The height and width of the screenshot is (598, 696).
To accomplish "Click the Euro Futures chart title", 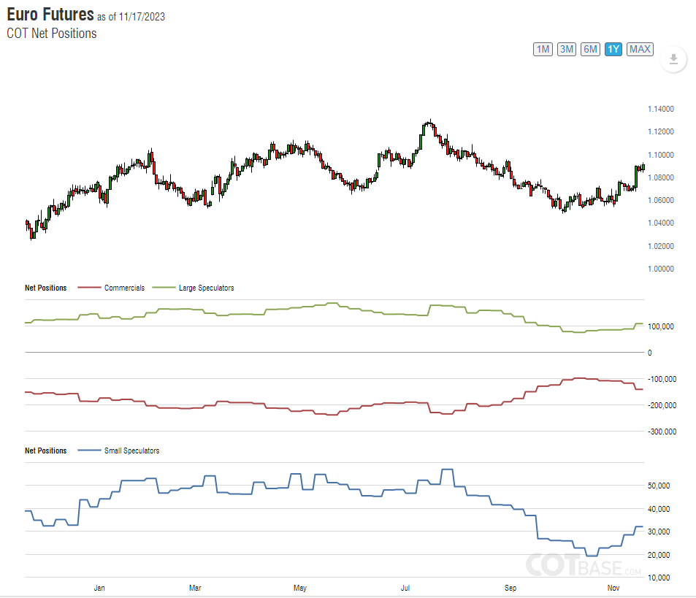I will click(x=50, y=15).
